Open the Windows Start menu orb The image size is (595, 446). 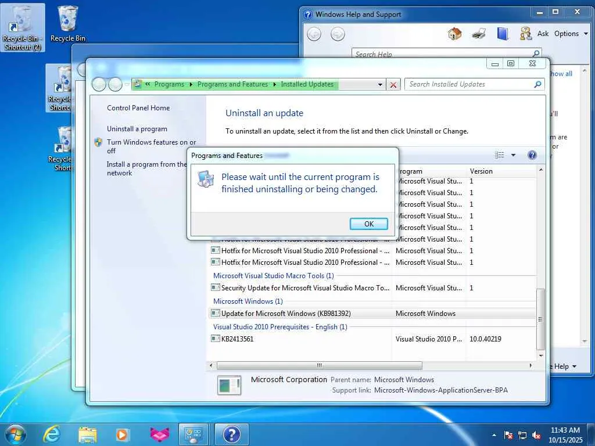(x=16, y=434)
